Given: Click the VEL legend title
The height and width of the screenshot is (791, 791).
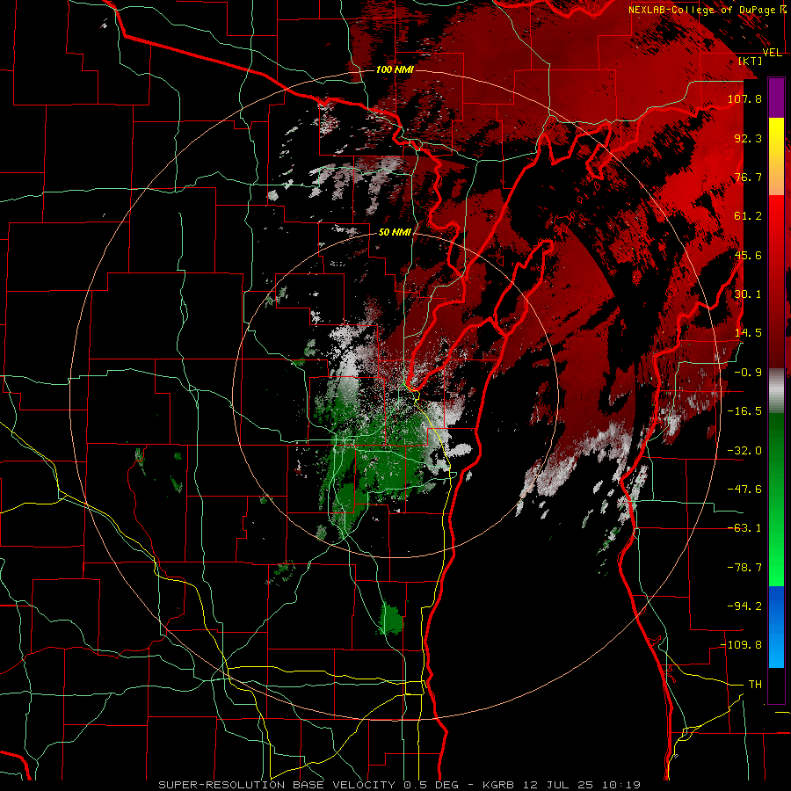Looking at the screenshot, I should point(773,53).
